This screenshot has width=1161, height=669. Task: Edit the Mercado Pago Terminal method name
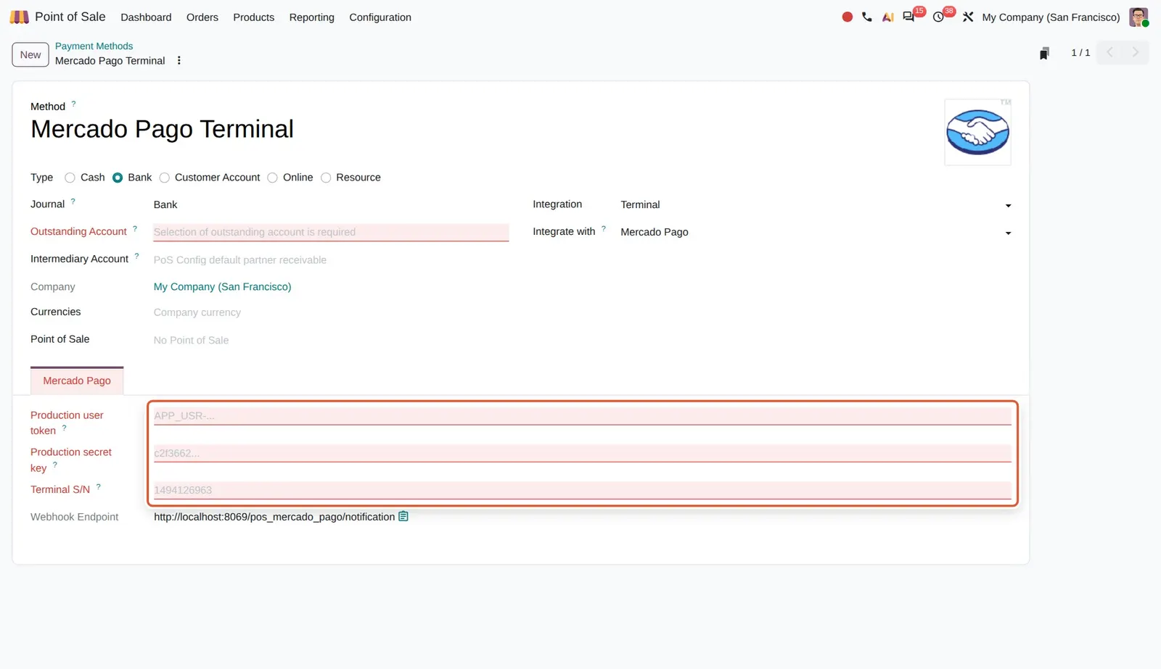[162, 129]
